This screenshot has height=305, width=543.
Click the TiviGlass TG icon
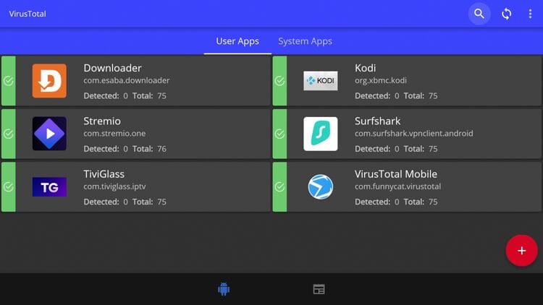tap(49, 186)
